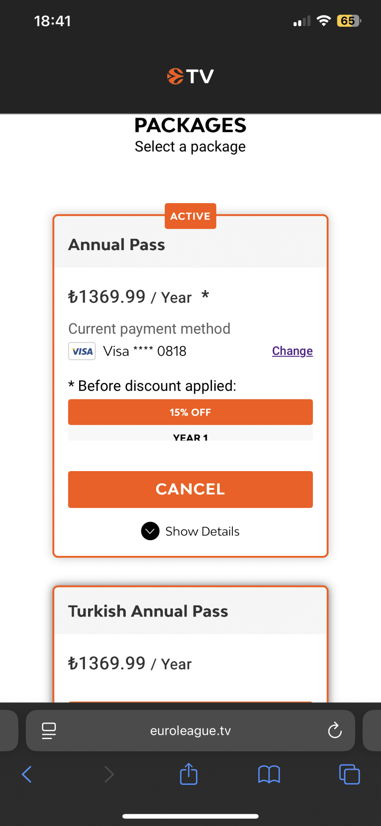Screen dimensions: 381x826
Task: Tap the Annual Pass package title
Action: coord(117,245)
